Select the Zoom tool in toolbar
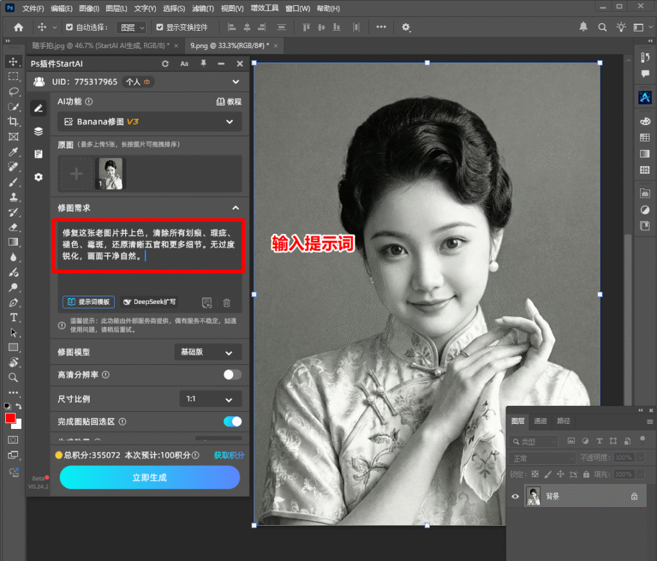 (13, 378)
